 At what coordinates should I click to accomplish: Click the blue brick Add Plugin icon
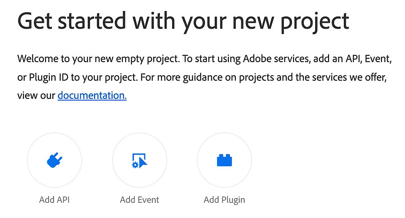point(224,160)
